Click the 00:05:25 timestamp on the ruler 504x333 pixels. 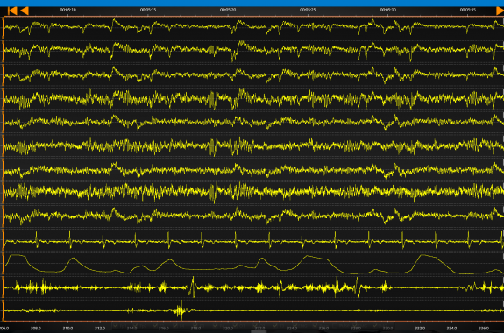[308, 10]
